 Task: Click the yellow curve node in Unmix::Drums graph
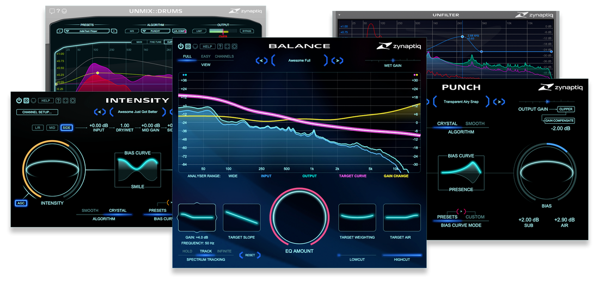pos(97,73)
